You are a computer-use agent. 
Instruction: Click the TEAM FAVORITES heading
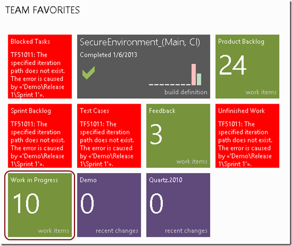tap(42, 10)
